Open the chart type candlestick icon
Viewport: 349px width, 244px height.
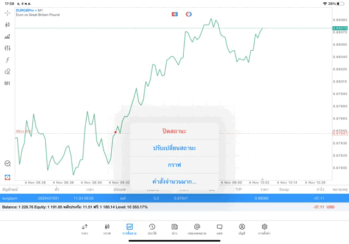click(7, 25)
